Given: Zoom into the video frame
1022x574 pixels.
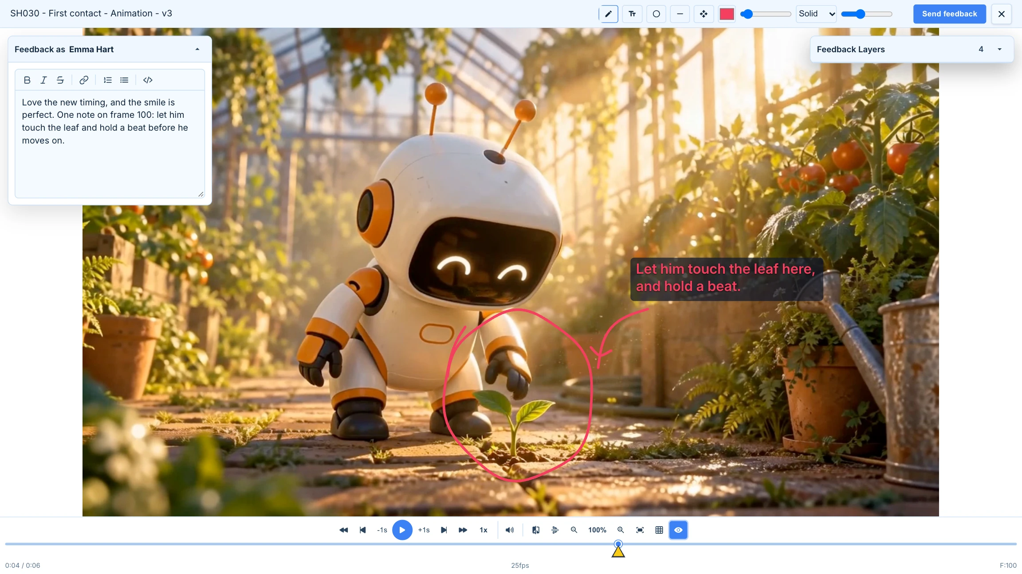Looking at the screenshot, I should (621, 530).
